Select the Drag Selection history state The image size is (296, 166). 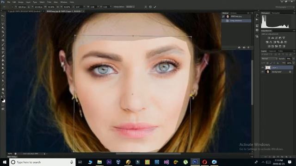tap(236, 20)
